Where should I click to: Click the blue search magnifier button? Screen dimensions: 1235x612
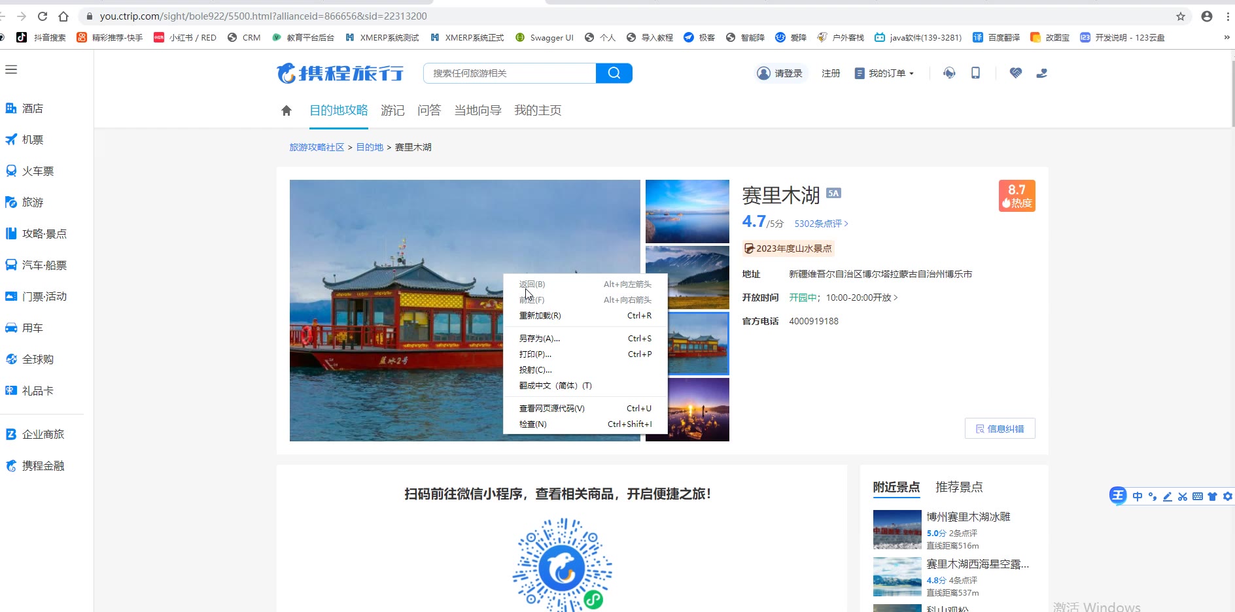[614, 73]
